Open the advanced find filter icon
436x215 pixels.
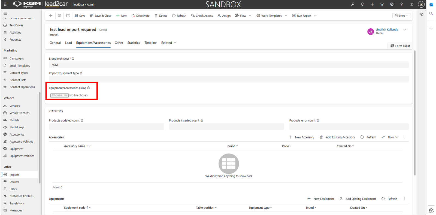[382, 4]
